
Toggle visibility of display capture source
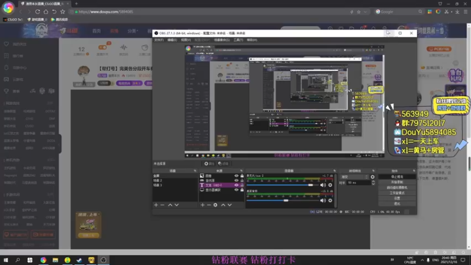tap(237, 190)
